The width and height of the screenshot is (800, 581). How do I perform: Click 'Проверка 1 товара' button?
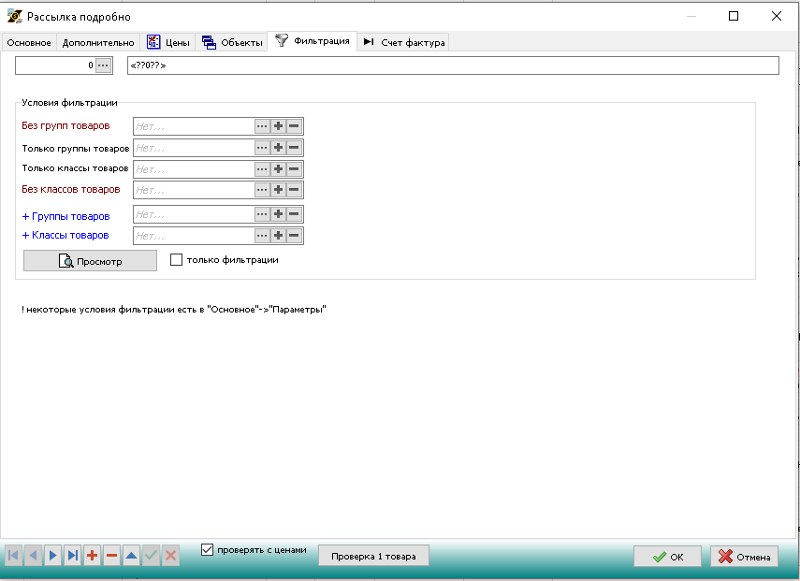(x=373, y=556)
